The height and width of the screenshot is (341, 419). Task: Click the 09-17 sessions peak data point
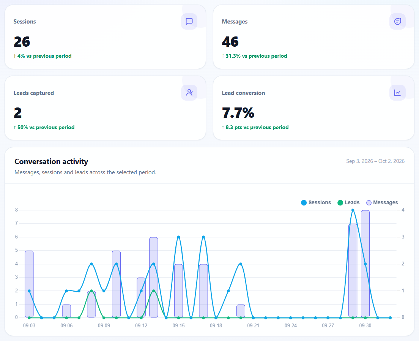click(x=203, y=237)
